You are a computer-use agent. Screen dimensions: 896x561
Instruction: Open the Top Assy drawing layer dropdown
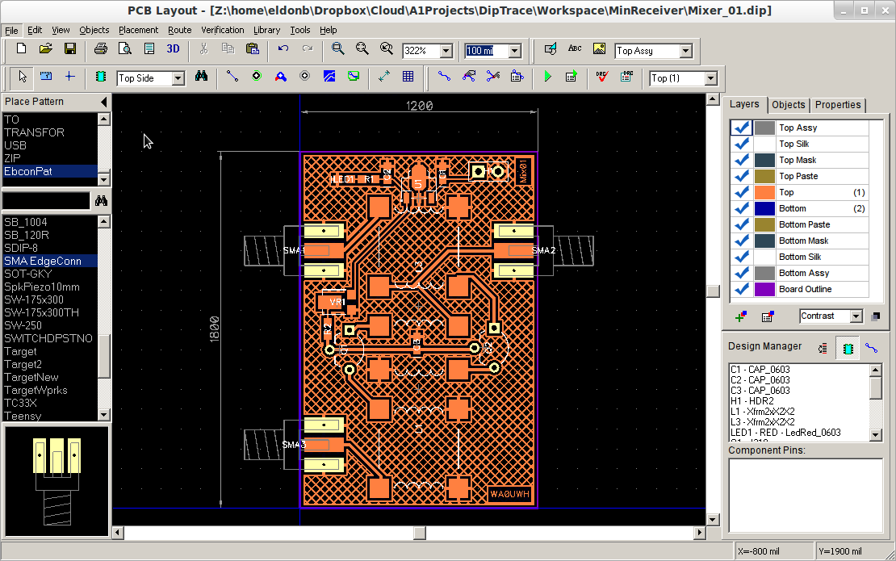tap(685, 51)
